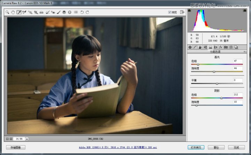Zoom out with the minus button
The width and height of the screenshot is (251, 155).
[x=7, y=139]
